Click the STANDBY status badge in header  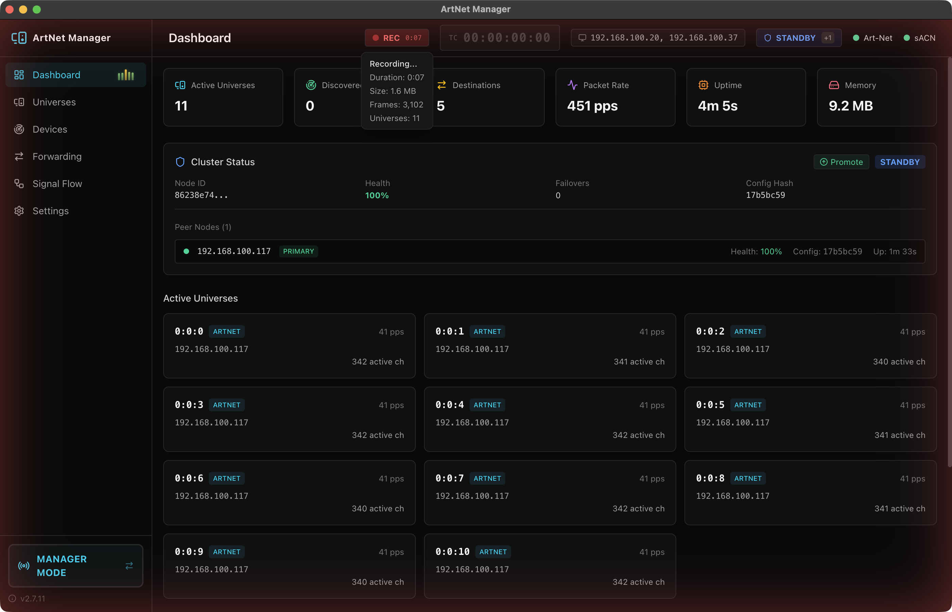pyautogui.click(x=799, y=38)
